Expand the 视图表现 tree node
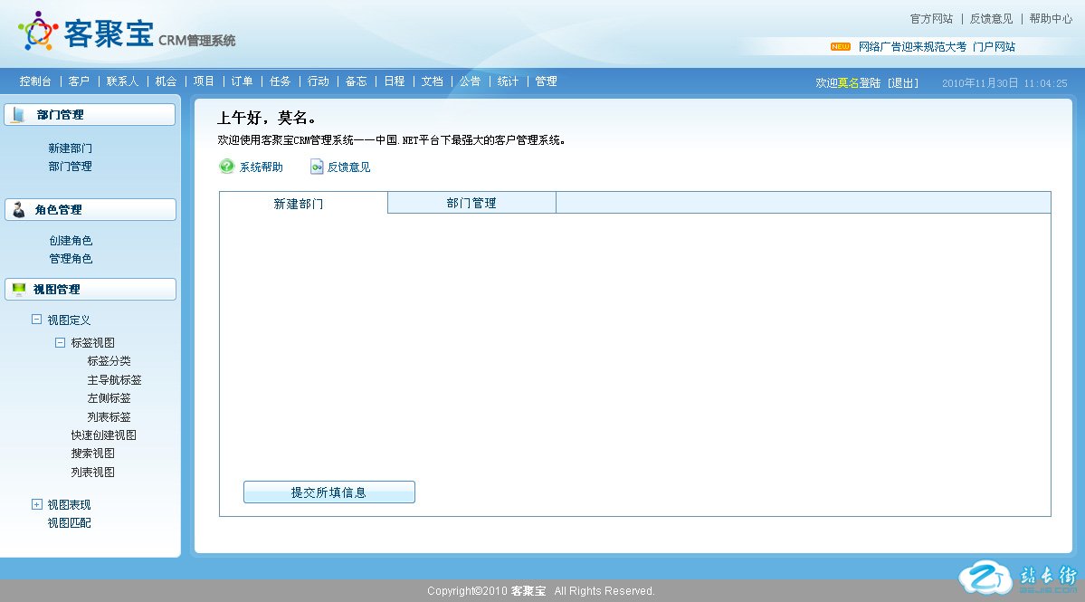 tap(36, 504)
